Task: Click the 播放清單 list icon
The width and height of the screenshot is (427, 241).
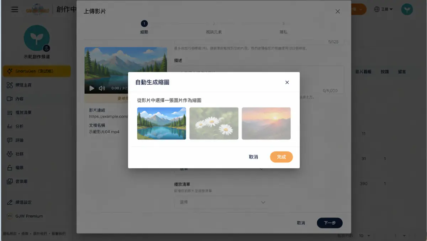Action: point(10,112)
